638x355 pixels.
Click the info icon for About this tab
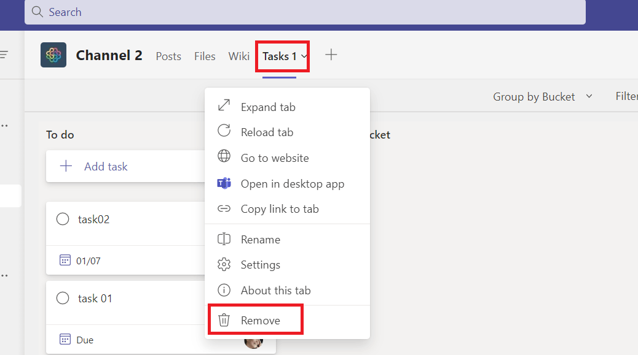[224, 290]
